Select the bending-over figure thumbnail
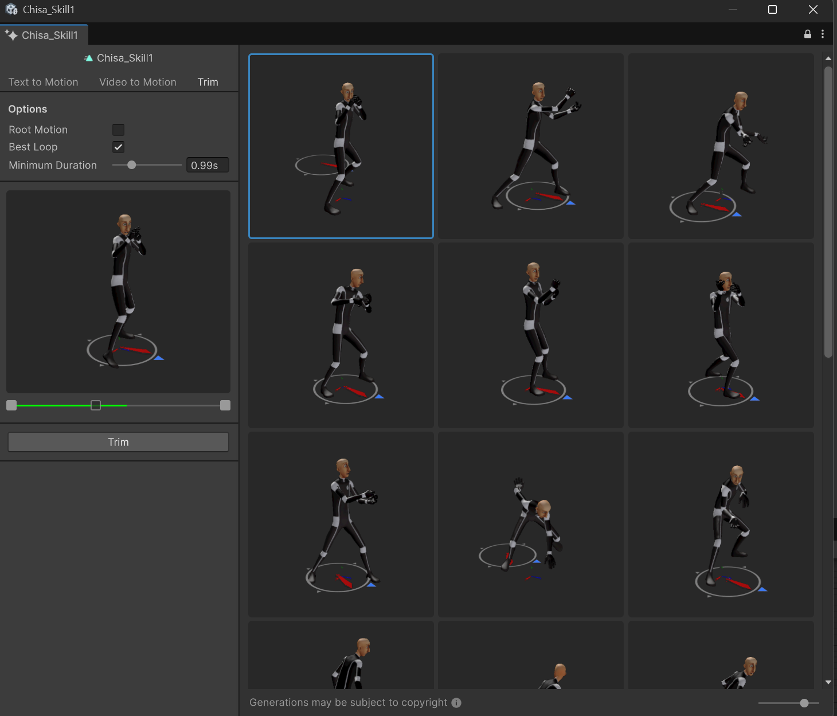 click(531, 525)
